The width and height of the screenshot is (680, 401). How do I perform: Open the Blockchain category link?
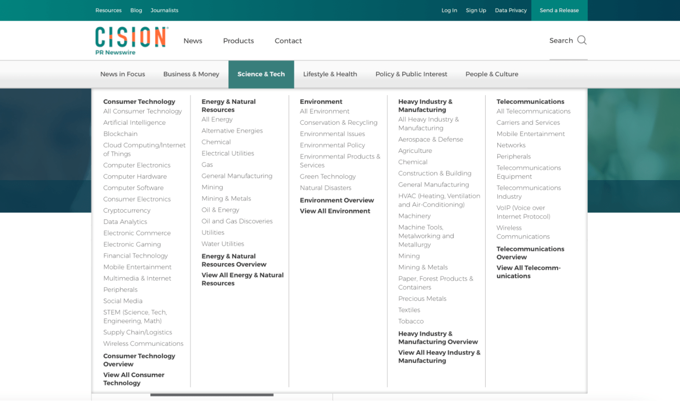pyautogui.click(x=120, y=134)
